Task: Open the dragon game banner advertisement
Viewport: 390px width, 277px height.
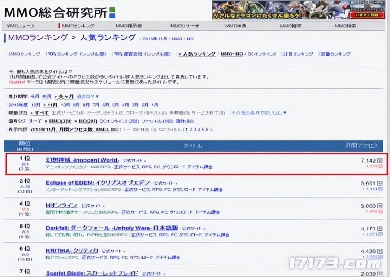Action: 298,10
